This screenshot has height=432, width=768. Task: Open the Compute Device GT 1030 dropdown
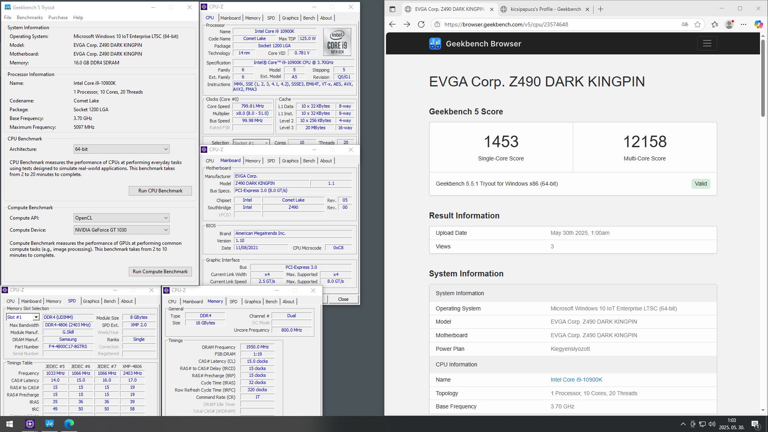[x=122, y=230]
